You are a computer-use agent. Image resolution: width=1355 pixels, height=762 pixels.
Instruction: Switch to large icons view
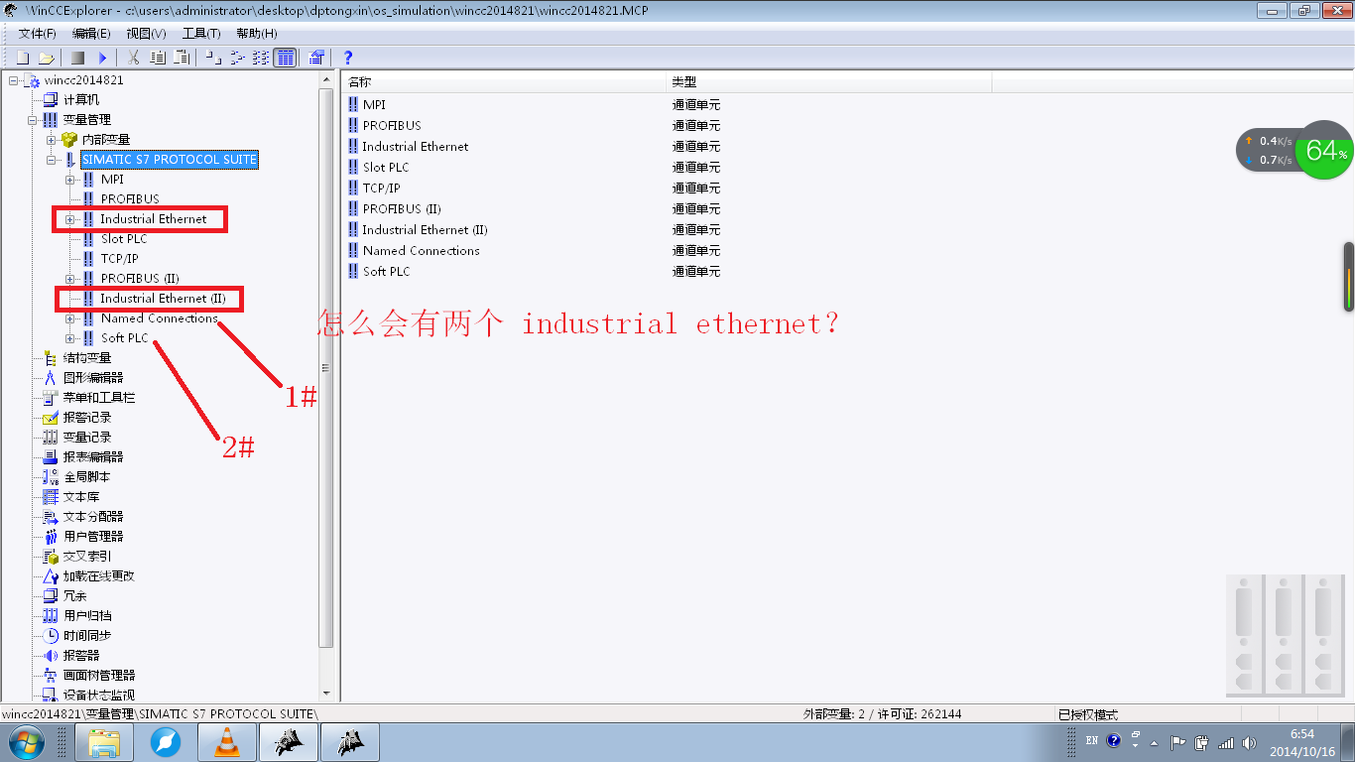point(213,58)
